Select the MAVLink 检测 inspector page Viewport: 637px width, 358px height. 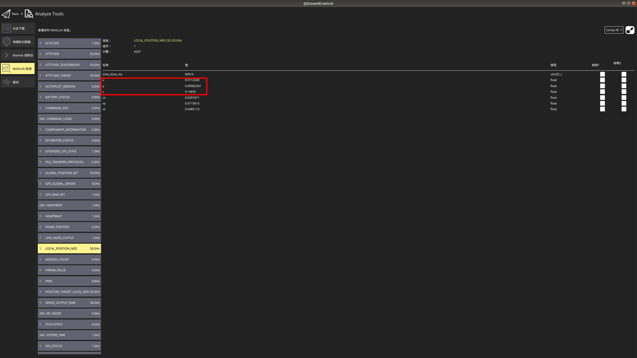(18, 69)
